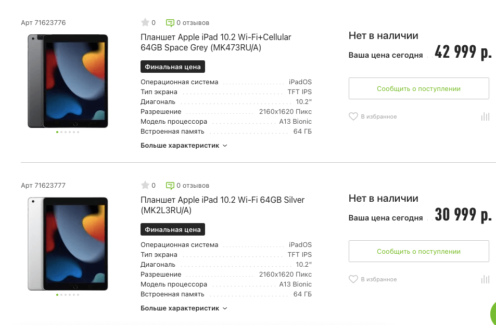496x325 pixels.
Task: Click the heart icon next to the first product
Action: (353, 116)
